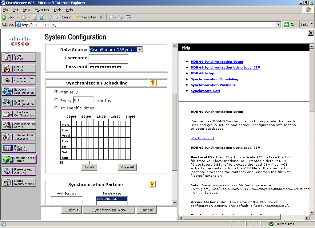Click the Synchronization Scheduling help question mark
315x228 pixels.
pyautogui.click(x=153, y=83)
